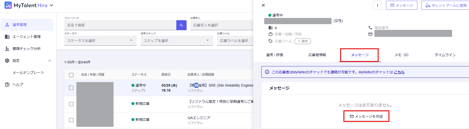This screenshot has height=129, width=469.
Task: Toggle the select-all checkbox in table header
Action: point(71,75)
